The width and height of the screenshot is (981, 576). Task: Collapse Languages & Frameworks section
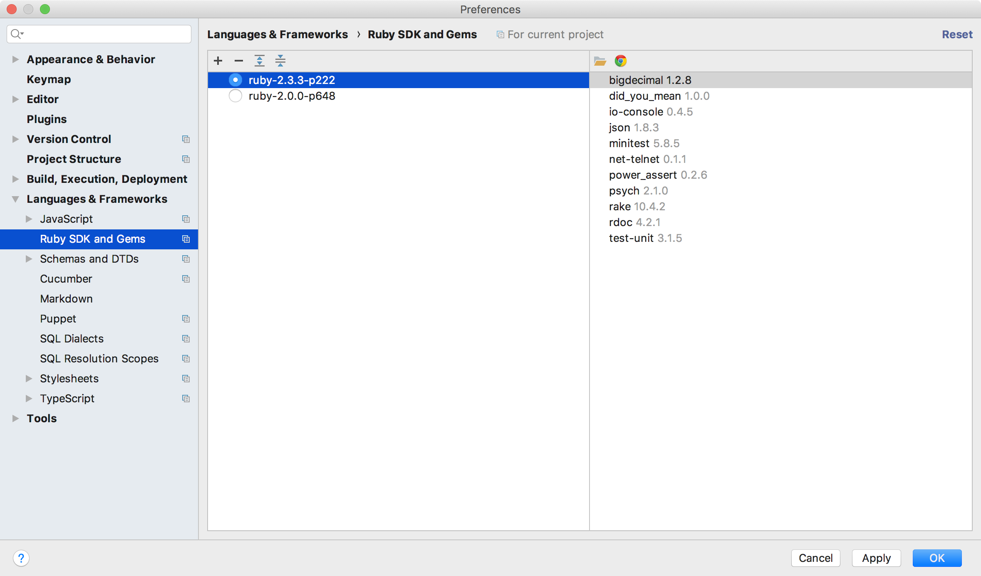[15, 199]
